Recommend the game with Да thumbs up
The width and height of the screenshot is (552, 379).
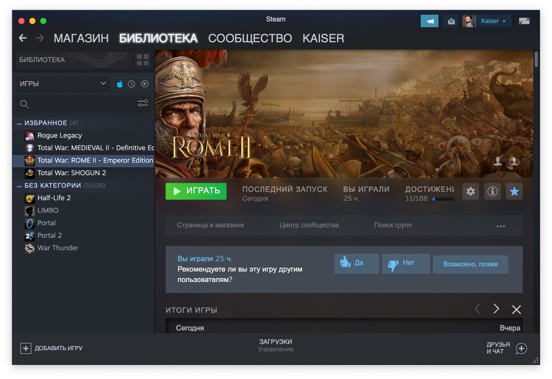357,263
